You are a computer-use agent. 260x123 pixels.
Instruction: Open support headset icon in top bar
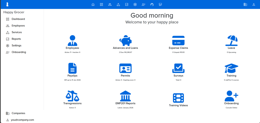(152, 5)
